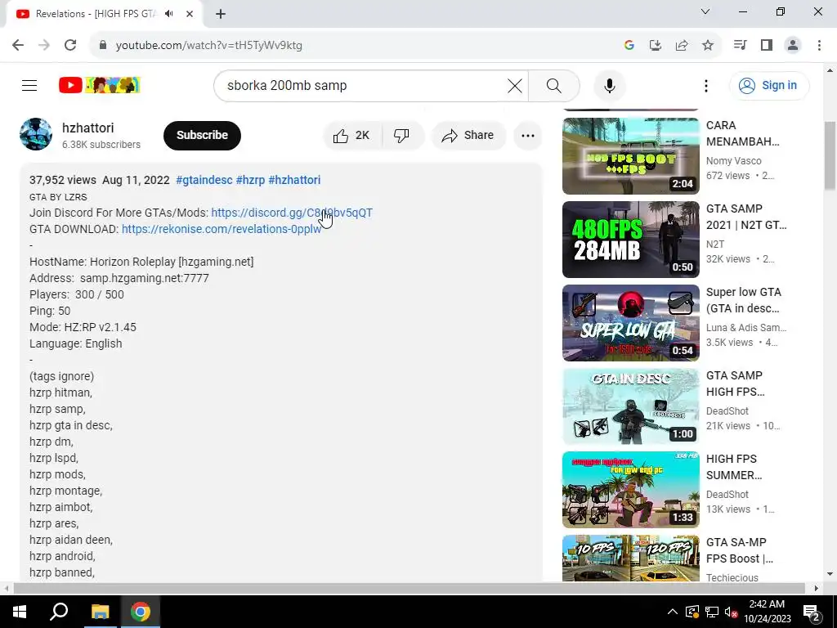Image resolution: width=837 pixels, height=628 pixels.
Task: Open tab search chevron dropdown
Action: pos(705,11)
